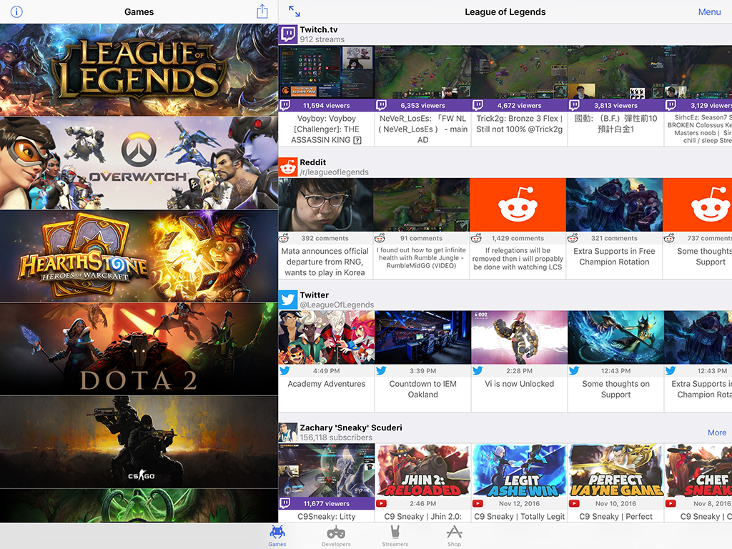Watch NeVeR_LosEs stream with 6,353 viewers
Image resolution: width=732 pixels, height=549 pixels.
[x=423, y=72]
